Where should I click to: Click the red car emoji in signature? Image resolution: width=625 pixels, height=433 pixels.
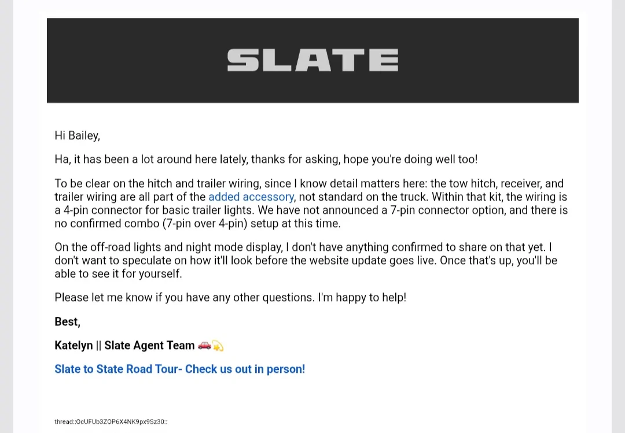click(x=204, y=345)
